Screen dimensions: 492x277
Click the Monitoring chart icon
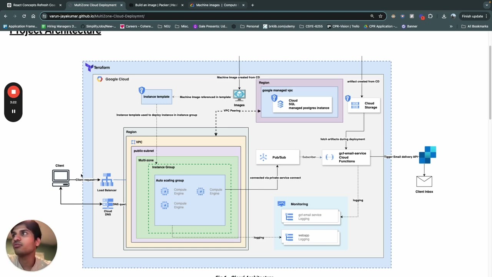point(281,204)
